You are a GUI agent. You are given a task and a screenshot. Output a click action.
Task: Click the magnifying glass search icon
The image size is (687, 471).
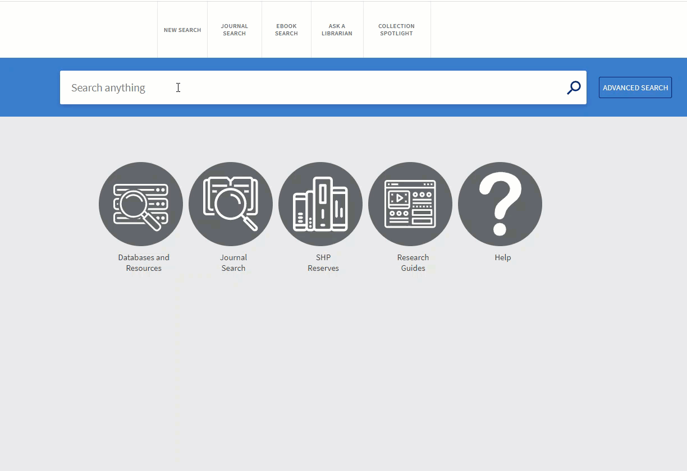pyautogui.click(x=574, y=87)
